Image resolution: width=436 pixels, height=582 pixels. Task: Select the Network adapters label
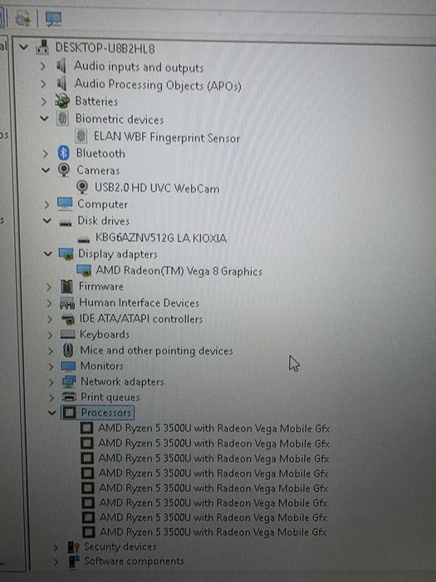pyautogui.click(x=122, y=382)
